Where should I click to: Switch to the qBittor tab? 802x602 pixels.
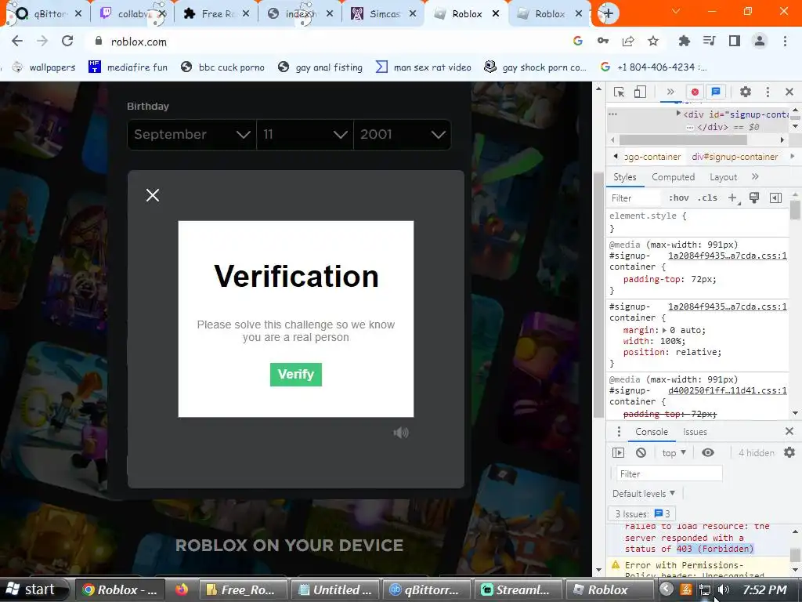tap(49, 14)
